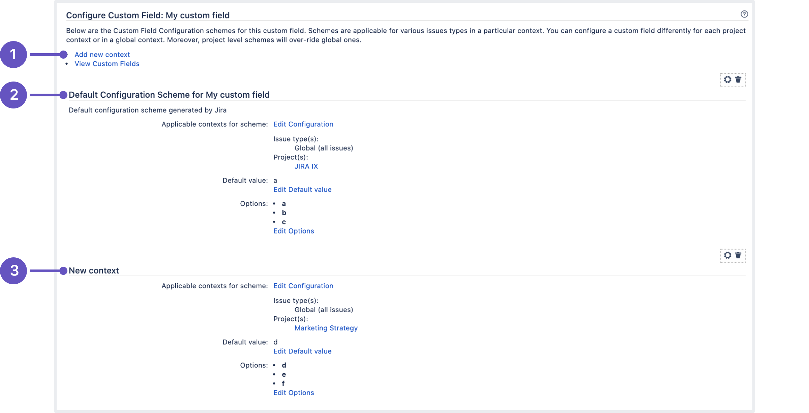Screen dimensions: 809x413
Task: Edit Default value under default value d
Action: (x=302, y=351)
